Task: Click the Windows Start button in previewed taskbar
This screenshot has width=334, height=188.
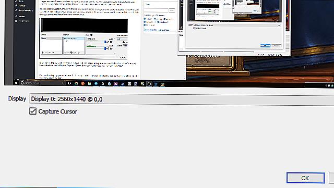Action: click(x=16, y=83)
